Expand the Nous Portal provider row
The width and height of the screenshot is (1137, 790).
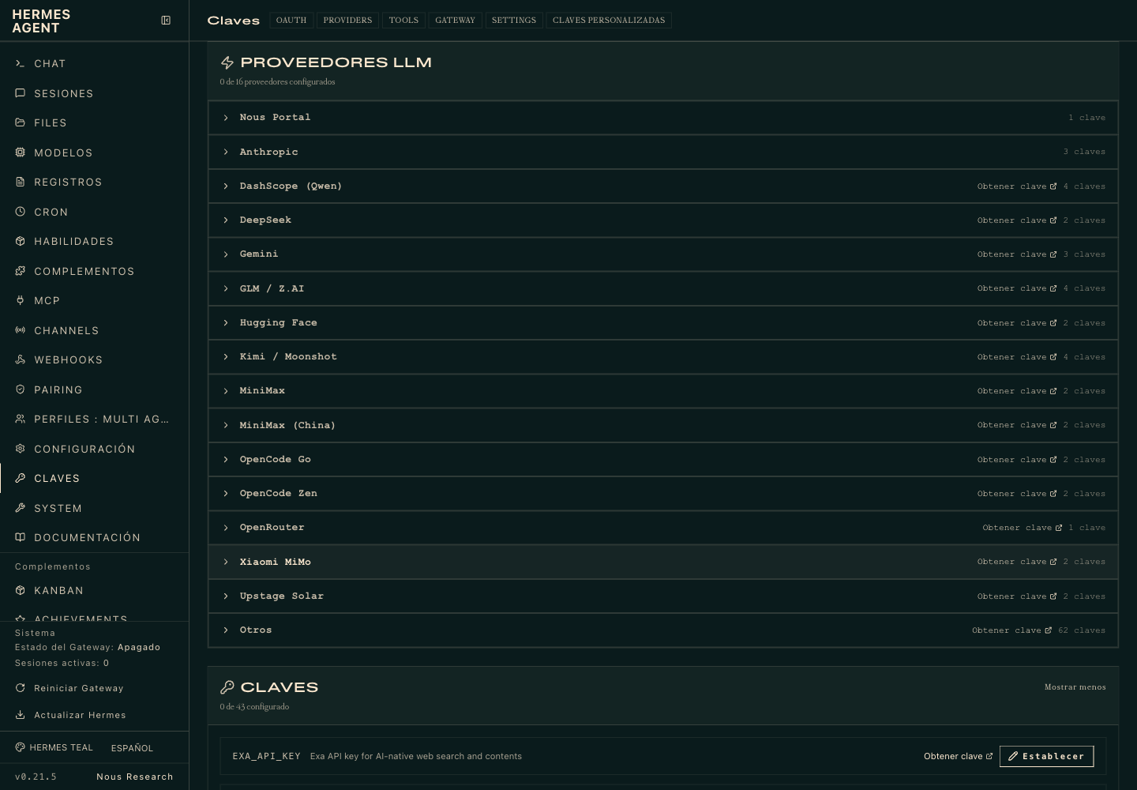pos(663,118)
